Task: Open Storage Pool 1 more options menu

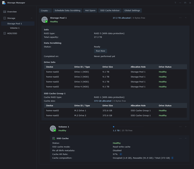Action: [x=180, y=18]
